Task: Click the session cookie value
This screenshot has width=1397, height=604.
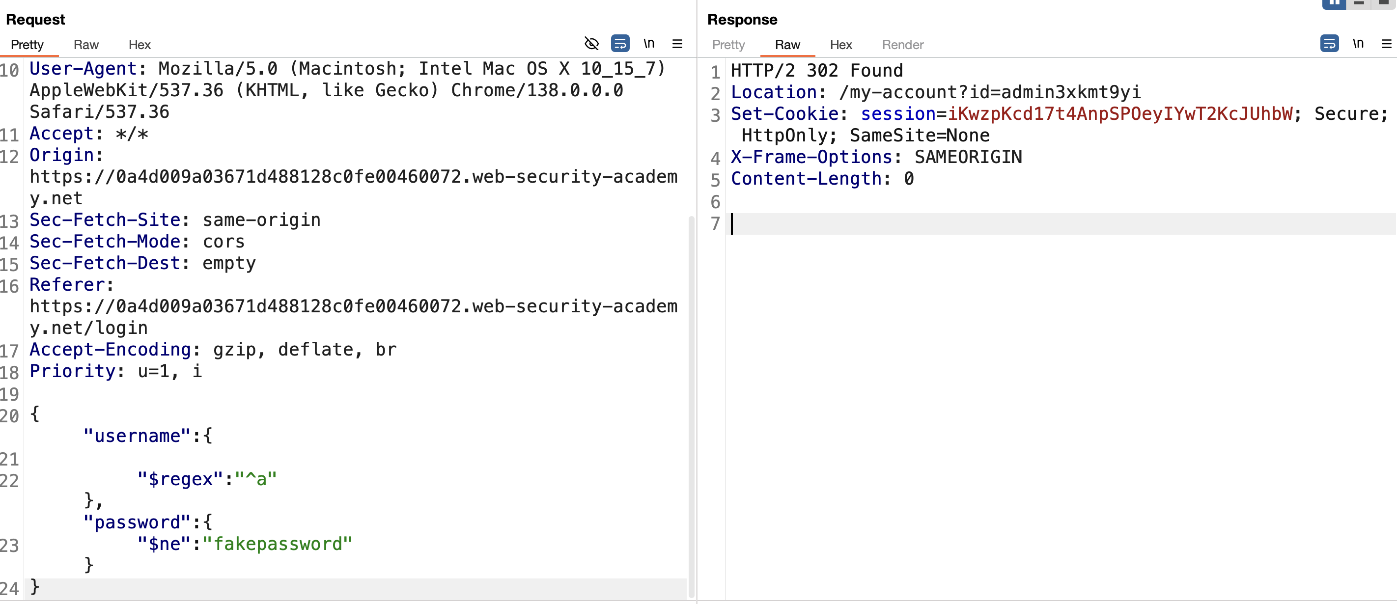Action: tap(1120, 114)
